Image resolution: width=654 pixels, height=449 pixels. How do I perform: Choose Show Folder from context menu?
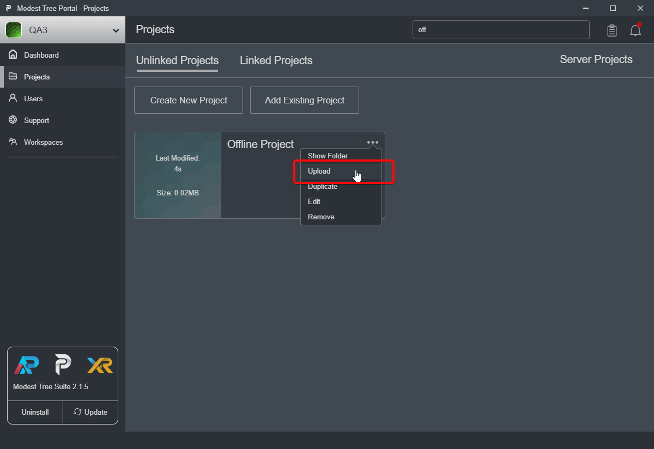tap(341, 156)
